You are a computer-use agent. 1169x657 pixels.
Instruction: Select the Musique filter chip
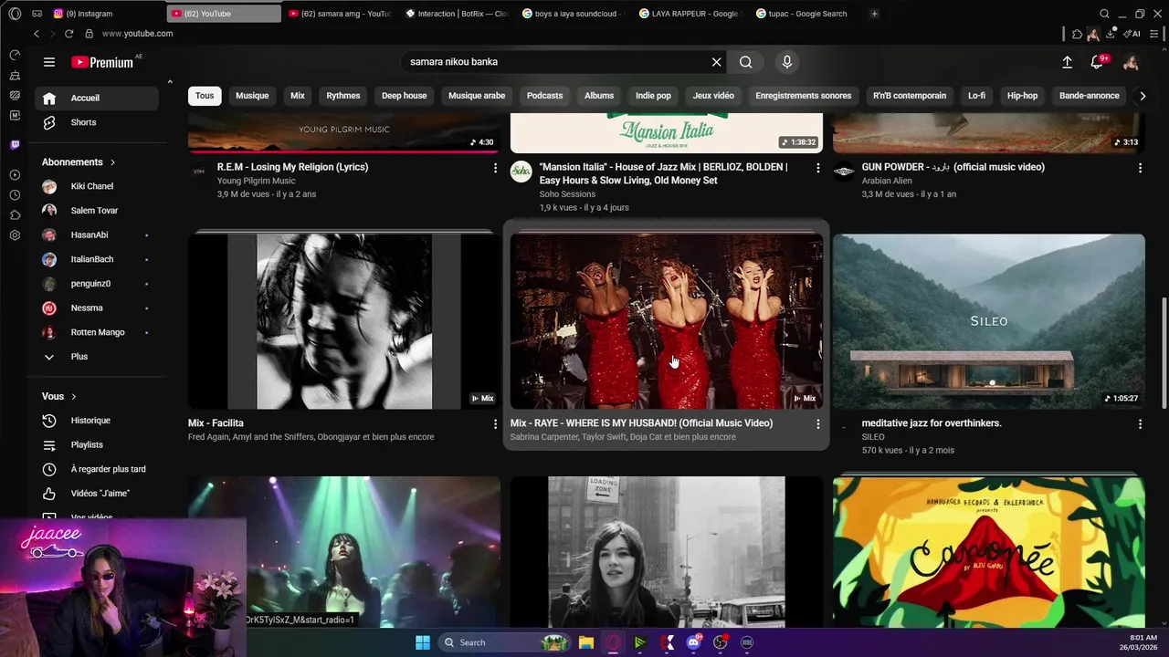[x=252, y=96]
